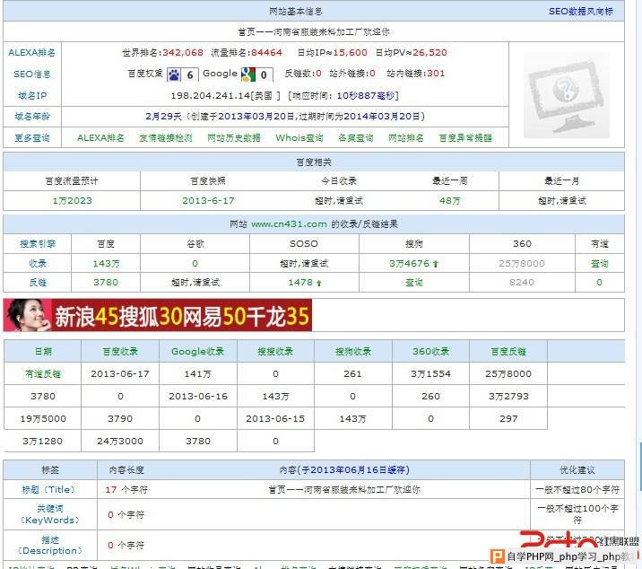Click the SEO信息 row label
642x569 pixels.
pyautogui.click(x=32, y=74)
